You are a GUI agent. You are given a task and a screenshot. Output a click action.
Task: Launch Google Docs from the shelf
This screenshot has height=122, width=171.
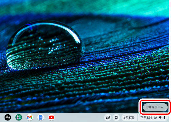40,117
